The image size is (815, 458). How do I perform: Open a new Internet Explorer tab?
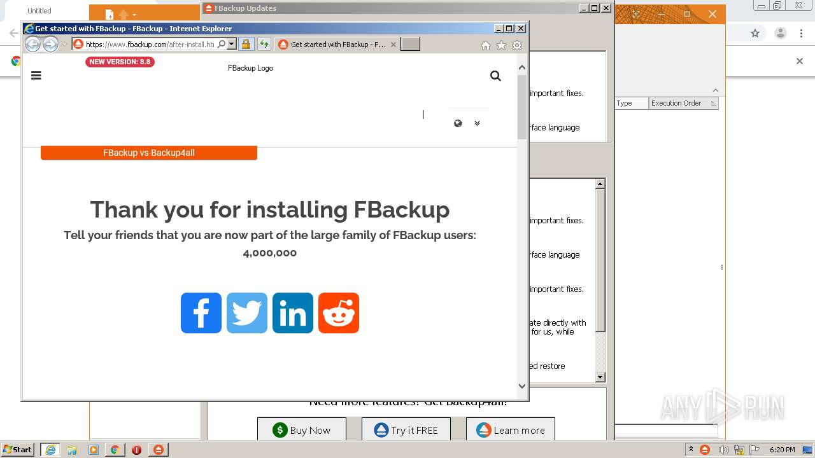(410, 45)
